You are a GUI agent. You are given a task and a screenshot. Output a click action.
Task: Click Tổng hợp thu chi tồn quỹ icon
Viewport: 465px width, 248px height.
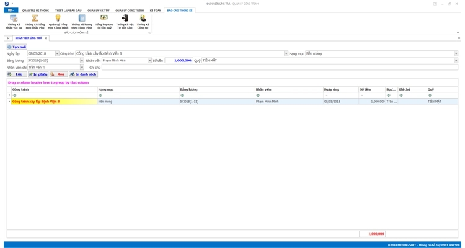pos(104,22)
